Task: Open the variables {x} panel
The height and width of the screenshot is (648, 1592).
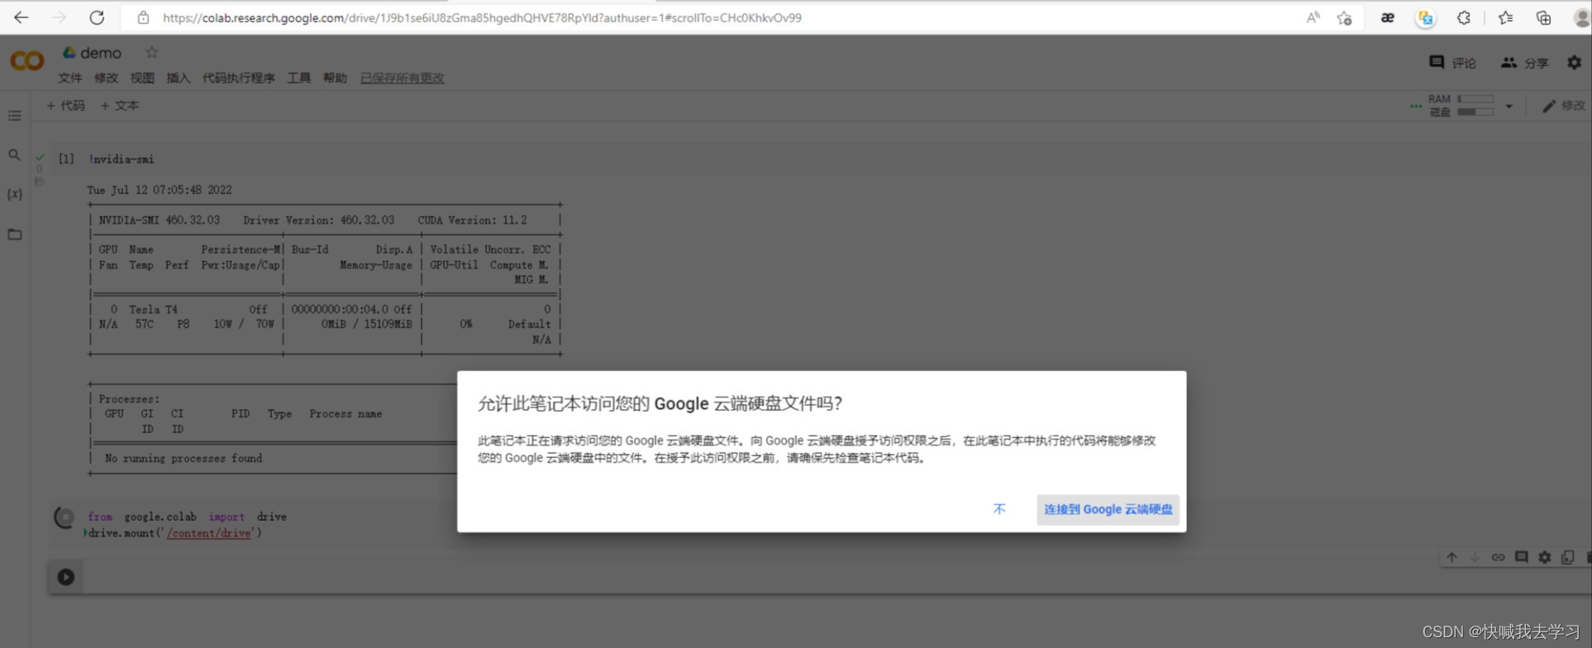Action: point(14,194)
